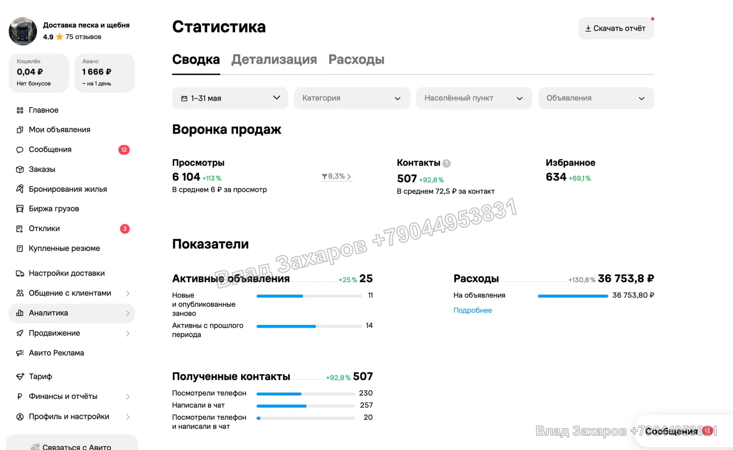Click the Финансы и отчёты ruble icon

coord(20,396)
